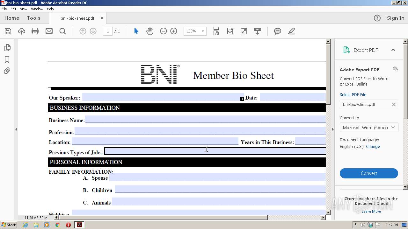This screenshot has width=408, height=229.
Task: Click Learn More about Document Cloud
Action: click(371, 212)
